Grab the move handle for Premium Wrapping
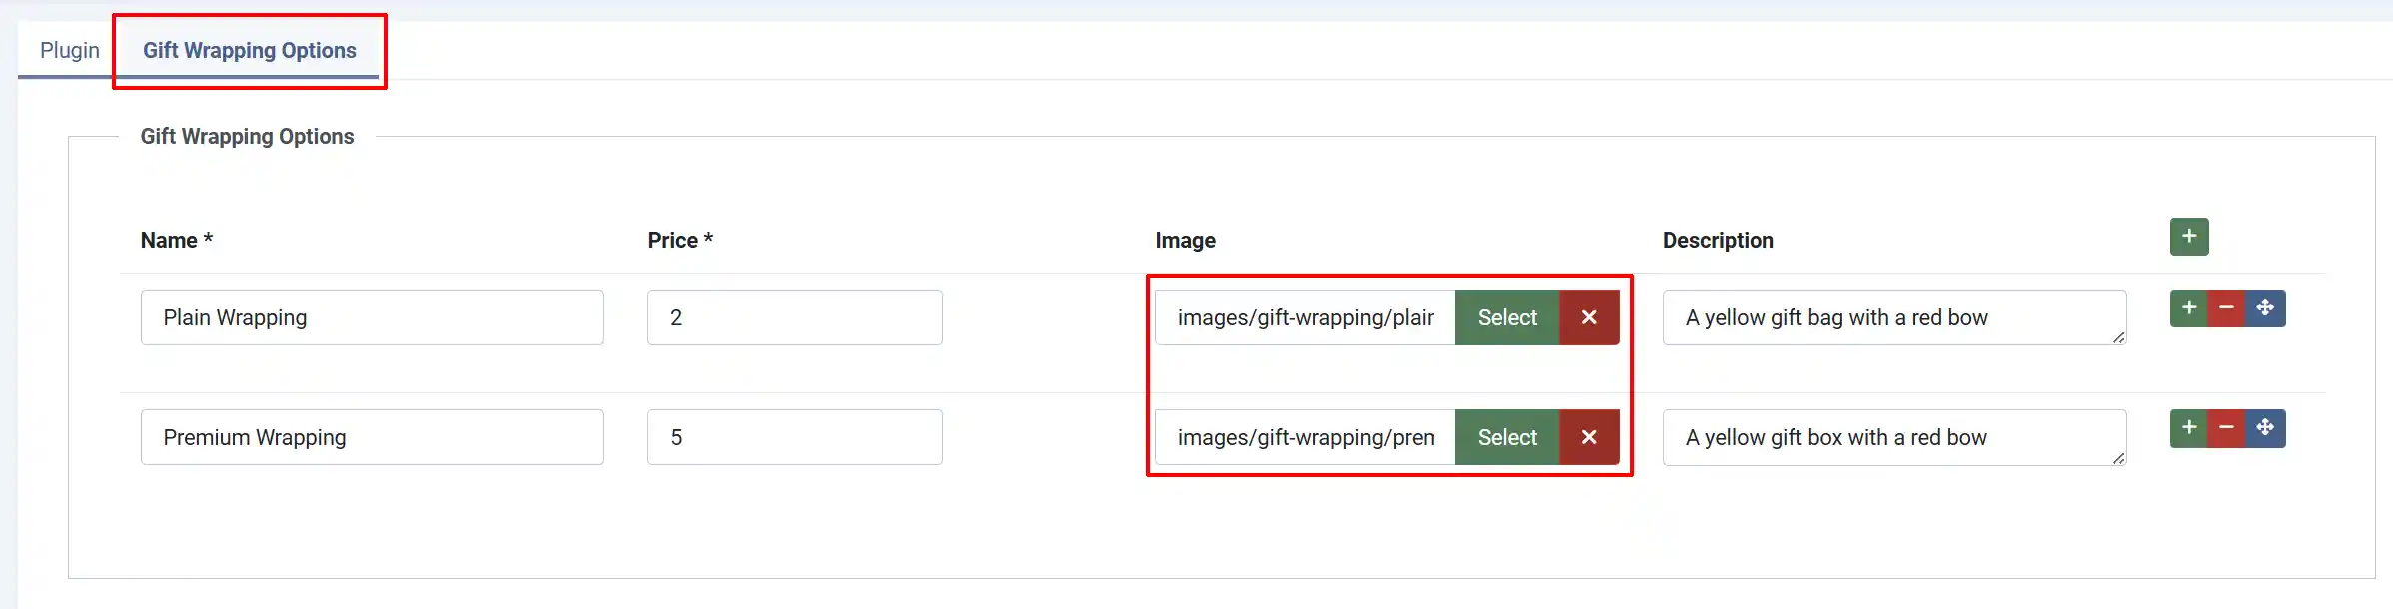Viewport: 2393px width, 609px height. pyautogui.click(x=2265, y=428)
